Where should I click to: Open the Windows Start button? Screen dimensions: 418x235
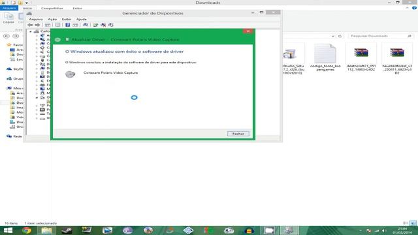(x=8, y=230)
